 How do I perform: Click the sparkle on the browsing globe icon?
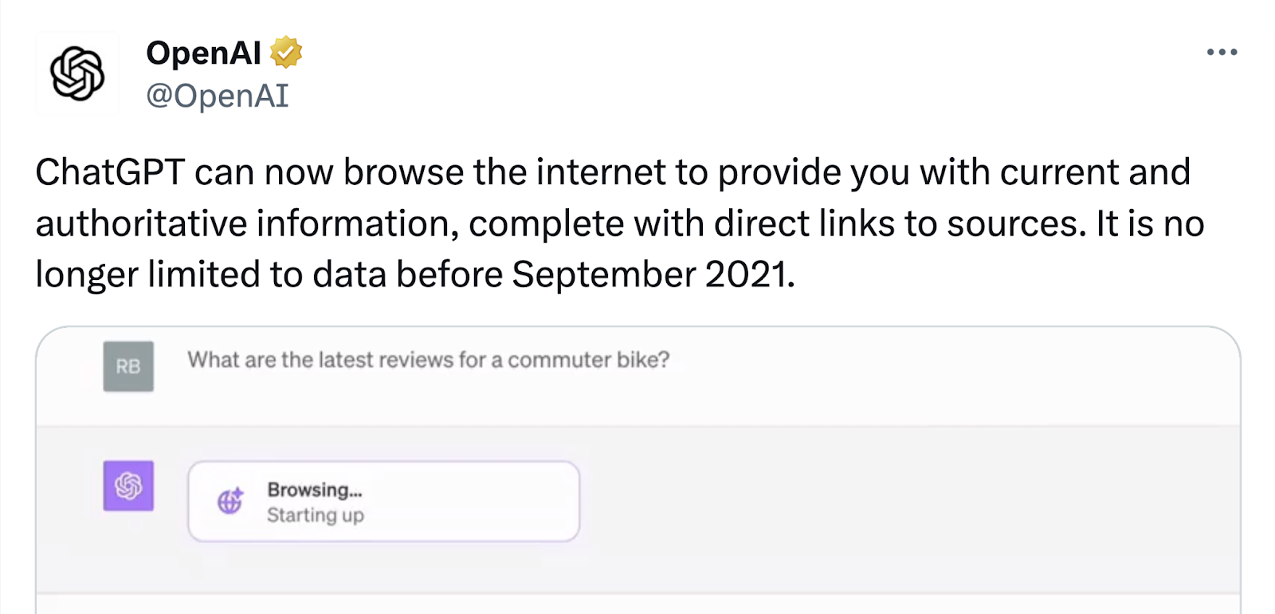coord(238,490)
